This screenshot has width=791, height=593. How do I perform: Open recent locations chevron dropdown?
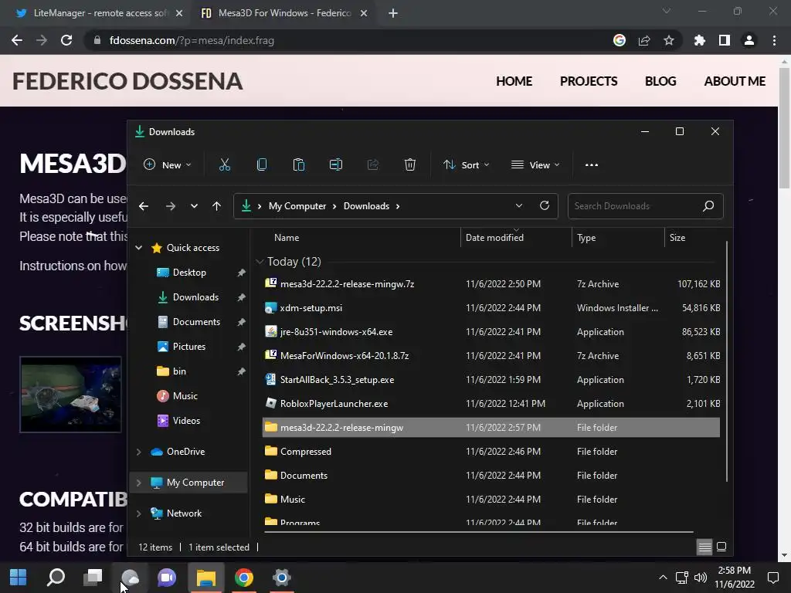tap(194, 205)
